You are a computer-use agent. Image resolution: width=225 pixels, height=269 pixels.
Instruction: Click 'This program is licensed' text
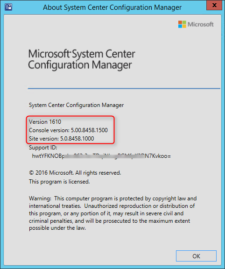pyautogui.click(x=59, y=182)
